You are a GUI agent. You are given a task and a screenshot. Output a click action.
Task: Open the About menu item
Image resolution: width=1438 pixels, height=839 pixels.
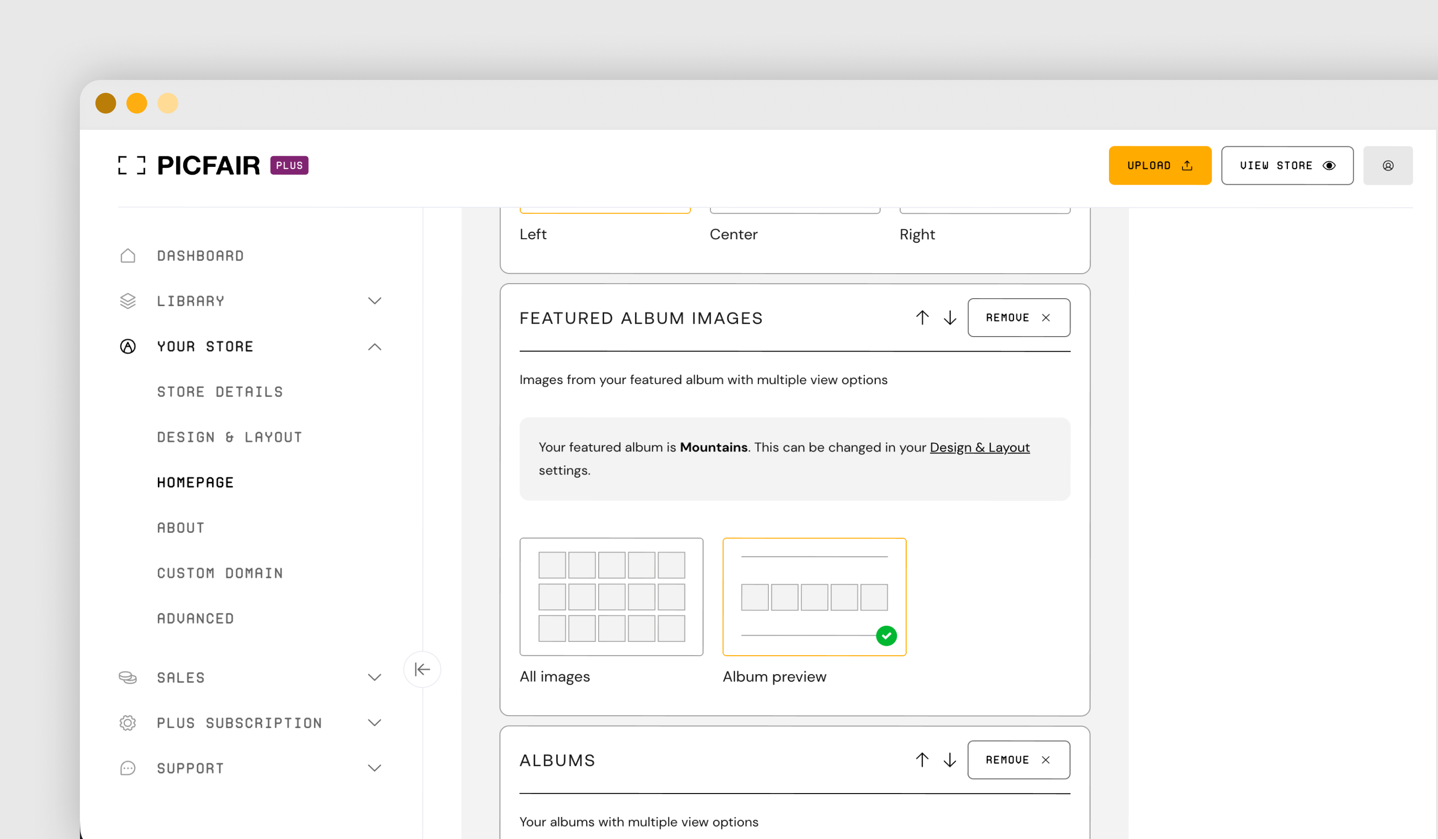click(x=181, y=528)
